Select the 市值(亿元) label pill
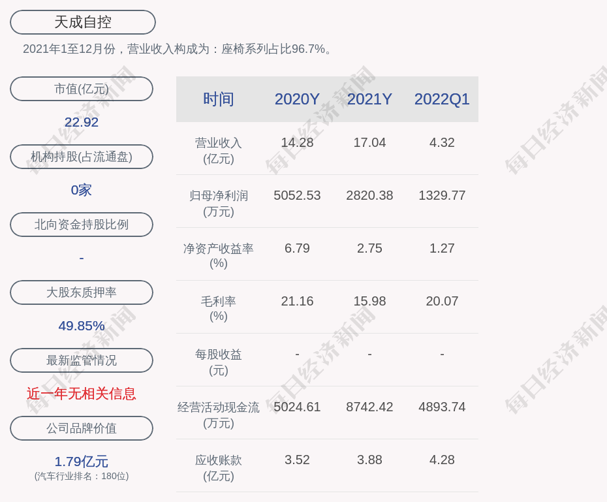Image resolution: width=607 pixels, height=502 pixels. [82, 89]
